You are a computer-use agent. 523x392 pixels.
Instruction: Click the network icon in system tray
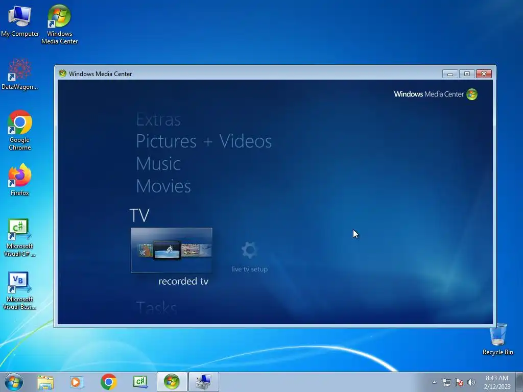tap(446, 382)
